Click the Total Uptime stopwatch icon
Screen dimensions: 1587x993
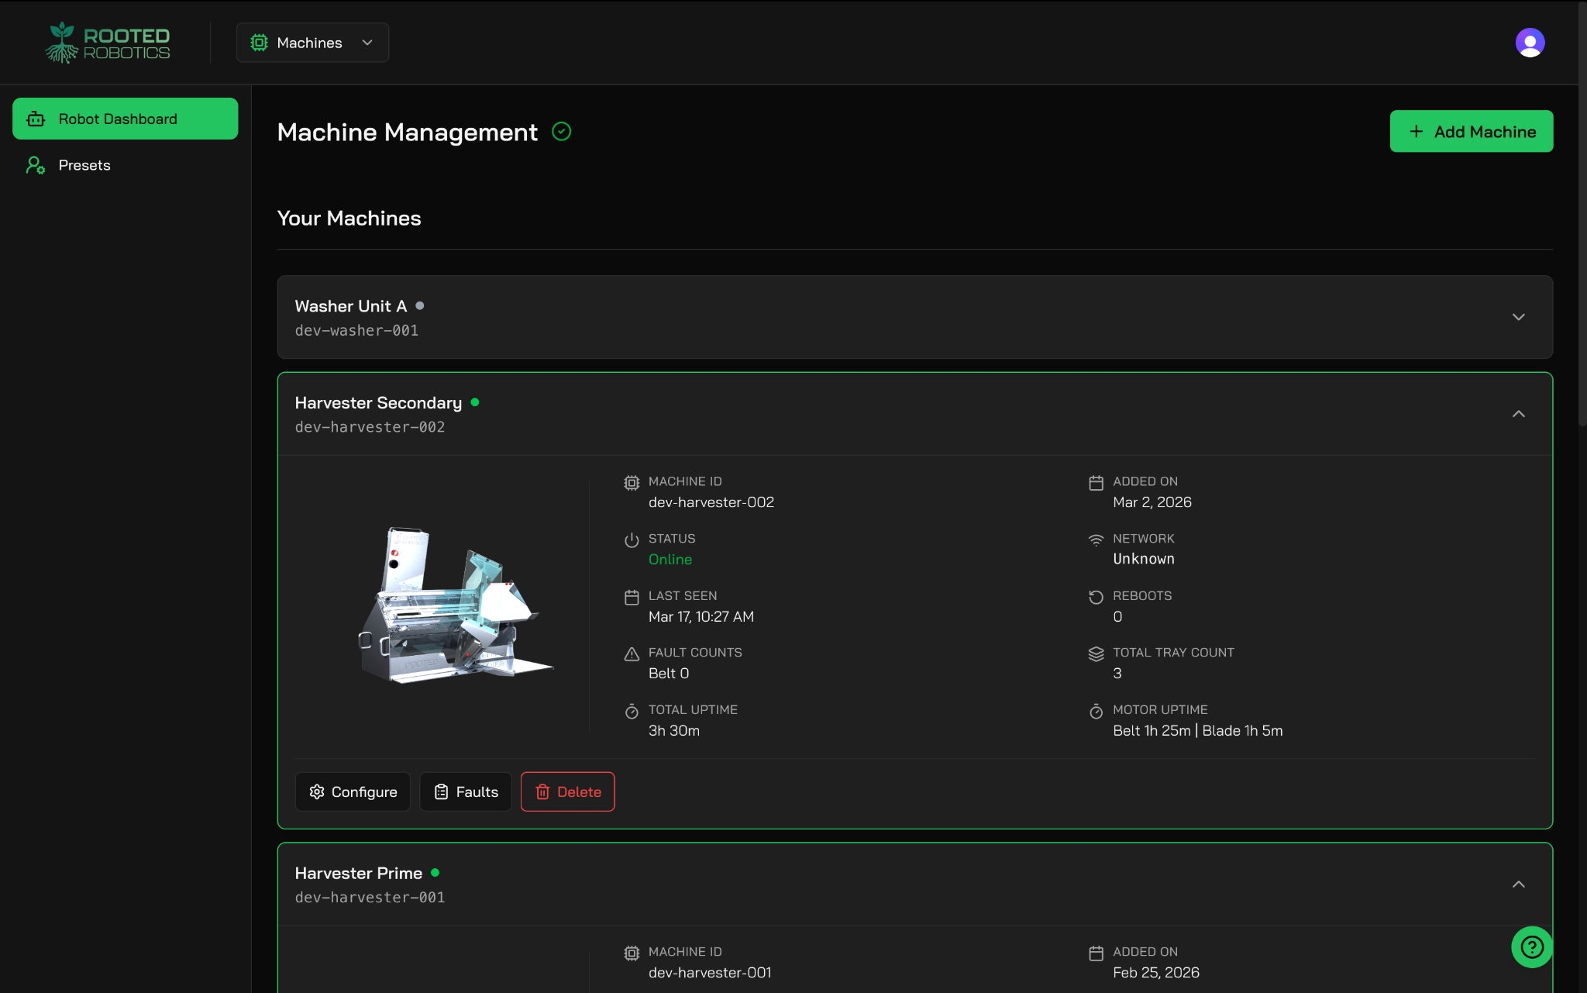(632, 711)
